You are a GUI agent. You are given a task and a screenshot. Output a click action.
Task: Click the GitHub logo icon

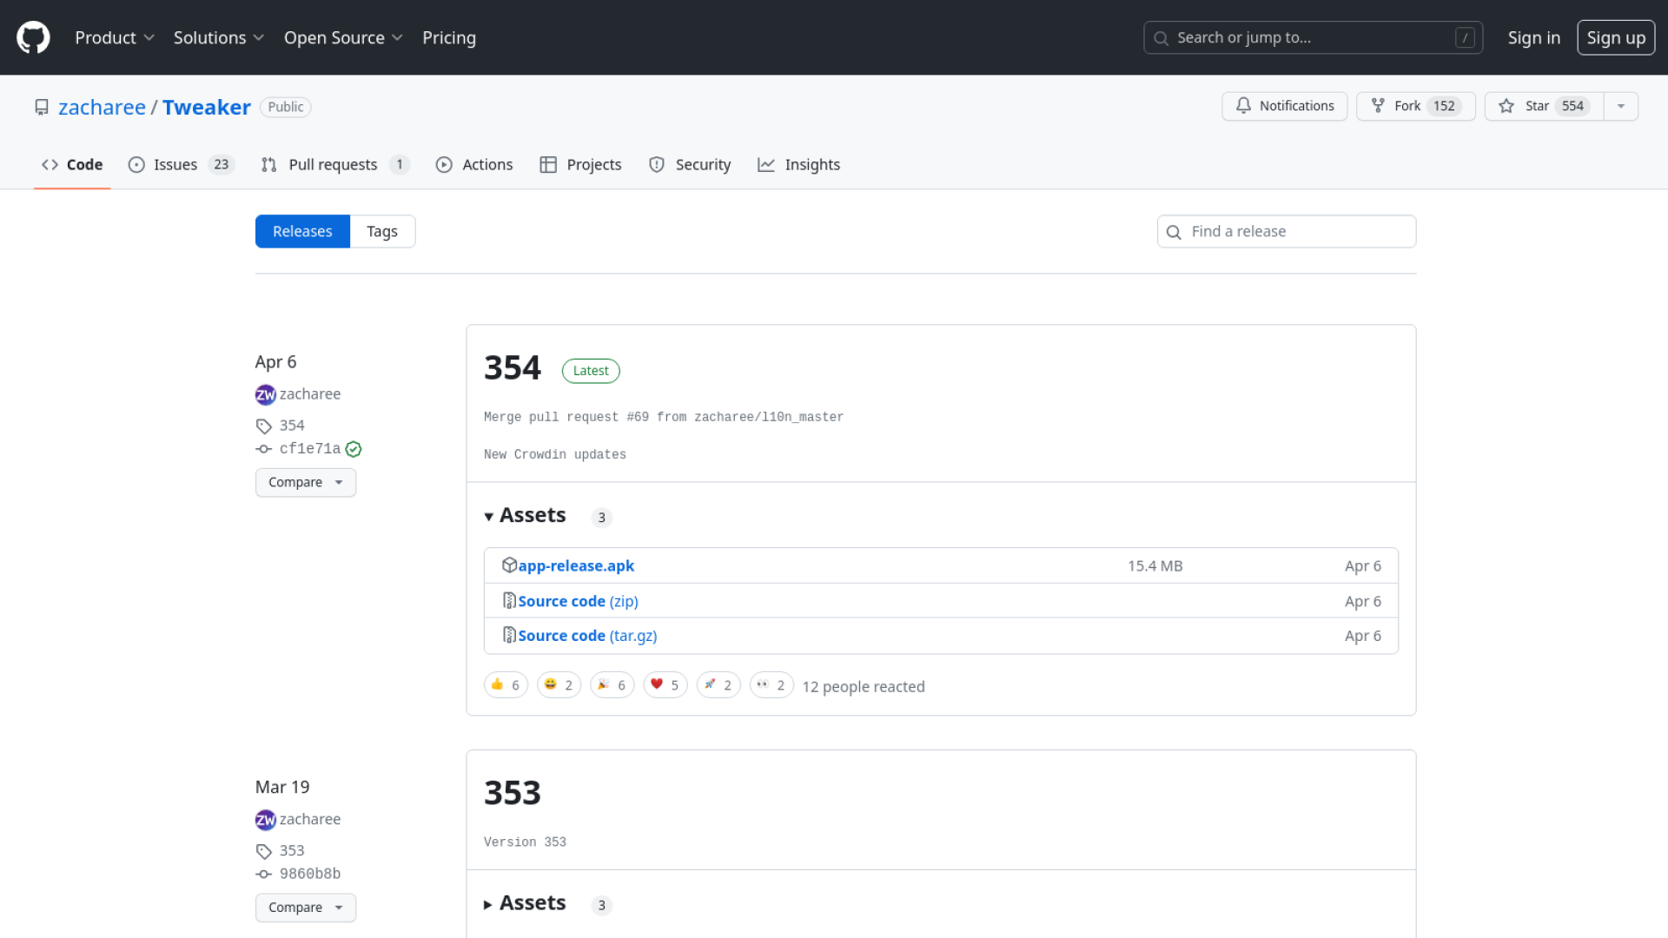point(33,37)
